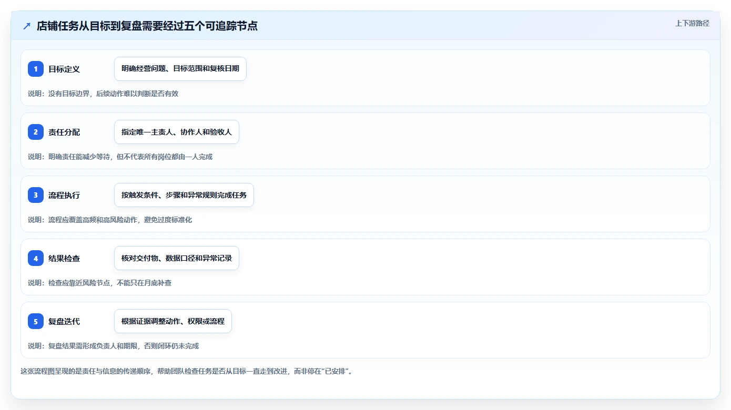This screenshot has height=410, width=731.
Task: Click the chip 明确经营问题、目标范围和复核日期
Action: pos(180,69)
